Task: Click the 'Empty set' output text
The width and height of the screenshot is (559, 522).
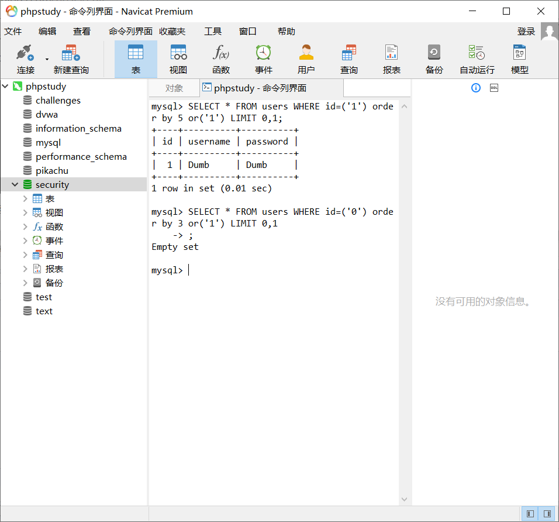Action: (x=175, y=247)
